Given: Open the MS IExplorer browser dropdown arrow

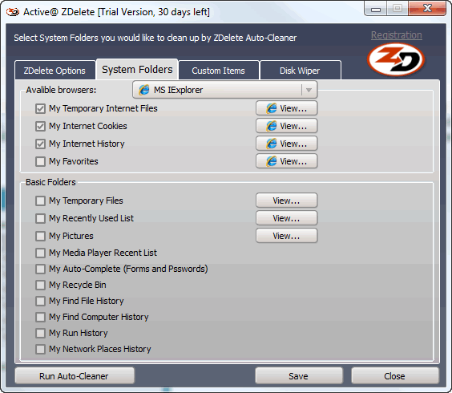Looking at the screenshot, I should click(x=309, y=90).
